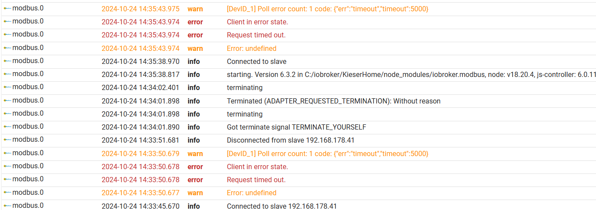Click 'Error: undefined' warning at 14:35:43.974
The width and height of the screenshot is (596, 210).
tap(252, 48)
